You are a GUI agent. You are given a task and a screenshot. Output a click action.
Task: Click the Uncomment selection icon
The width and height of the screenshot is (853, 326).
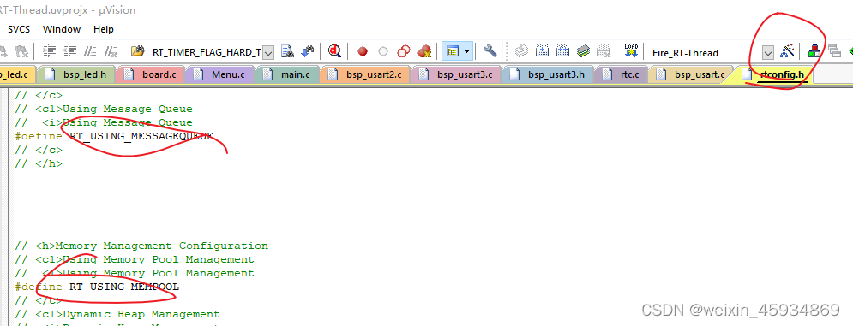[111, 51]
